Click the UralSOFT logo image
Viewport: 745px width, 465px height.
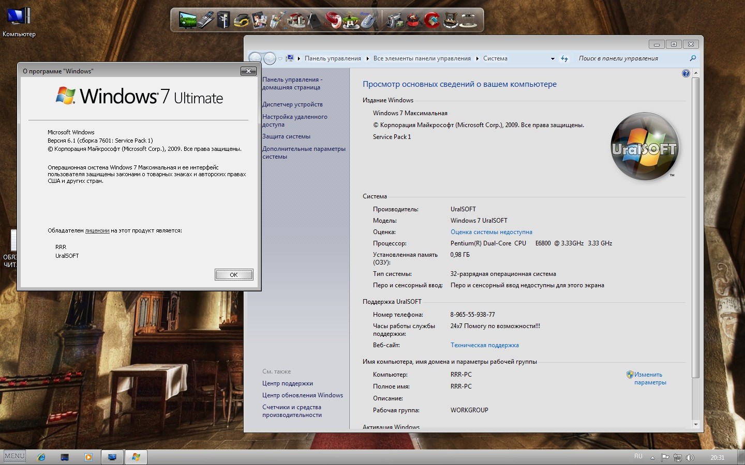645,147
